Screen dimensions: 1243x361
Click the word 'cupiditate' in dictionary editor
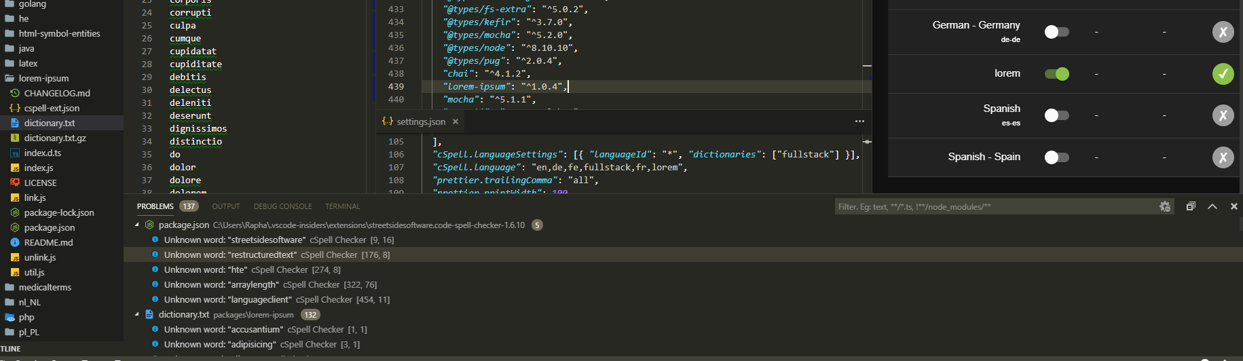pos(196,64)
